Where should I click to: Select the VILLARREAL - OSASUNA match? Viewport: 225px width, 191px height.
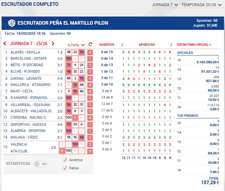tap(30, 105)
